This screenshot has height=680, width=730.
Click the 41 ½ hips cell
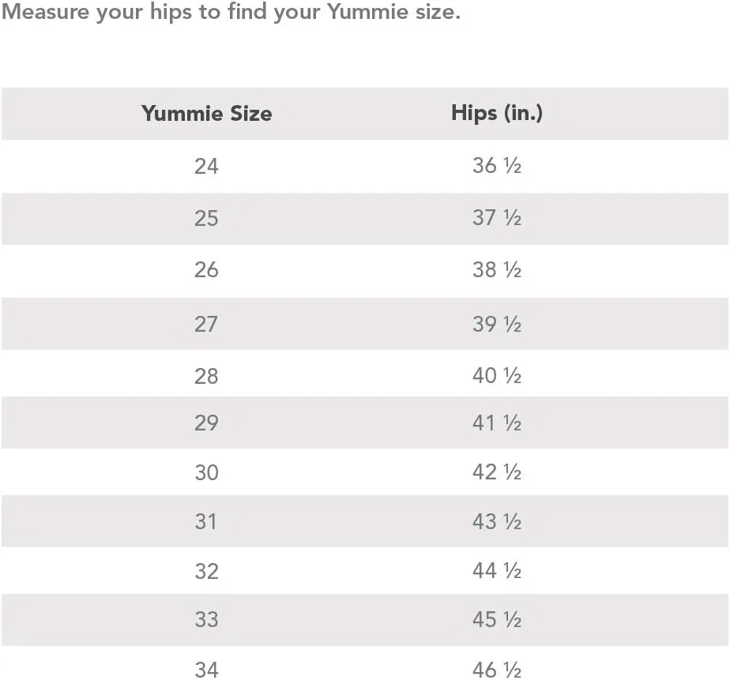pos(497,423)
